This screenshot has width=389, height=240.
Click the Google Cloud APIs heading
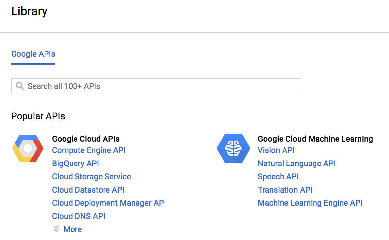tap(86, 139)
